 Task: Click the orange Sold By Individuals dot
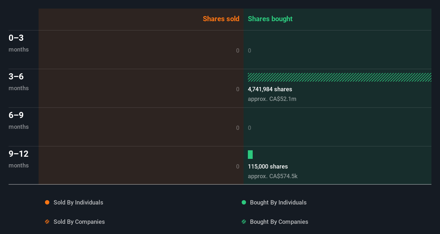(47, 202)
